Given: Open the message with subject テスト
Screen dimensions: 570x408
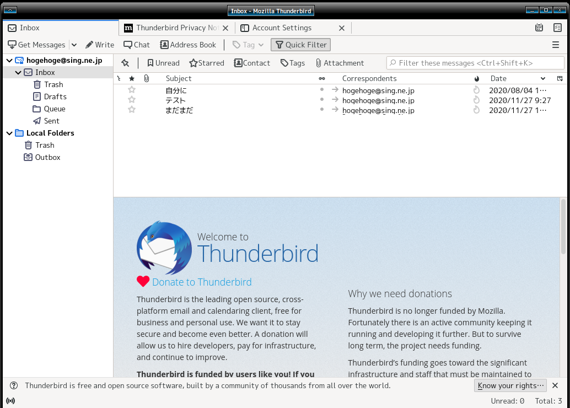Looking at the screenshot, I should [176, 100].
